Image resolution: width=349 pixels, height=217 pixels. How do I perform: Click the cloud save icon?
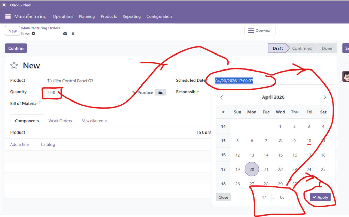click(65, 34)
